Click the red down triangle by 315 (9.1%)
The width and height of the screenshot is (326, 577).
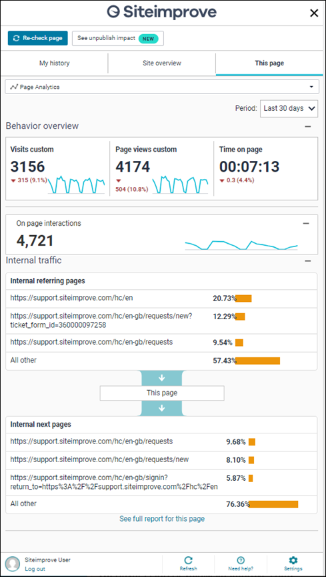tap(13, 180)
